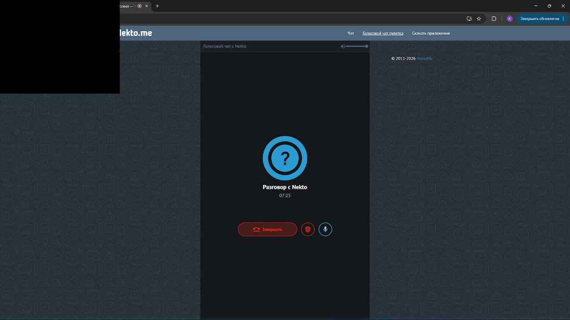570x320 pixels.
Task: Click the bookmark star icon
Action: point(479,19)
